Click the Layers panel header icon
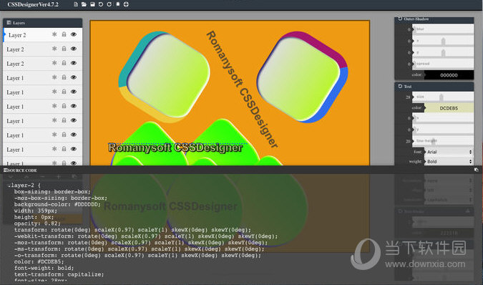The height and width of the screenshot is (285, 483). (9, 22)
